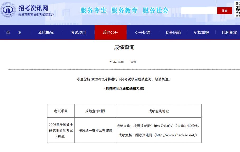240x152 pixels.
Task: Click the 成绩查询 page heading
Action: 124,47
